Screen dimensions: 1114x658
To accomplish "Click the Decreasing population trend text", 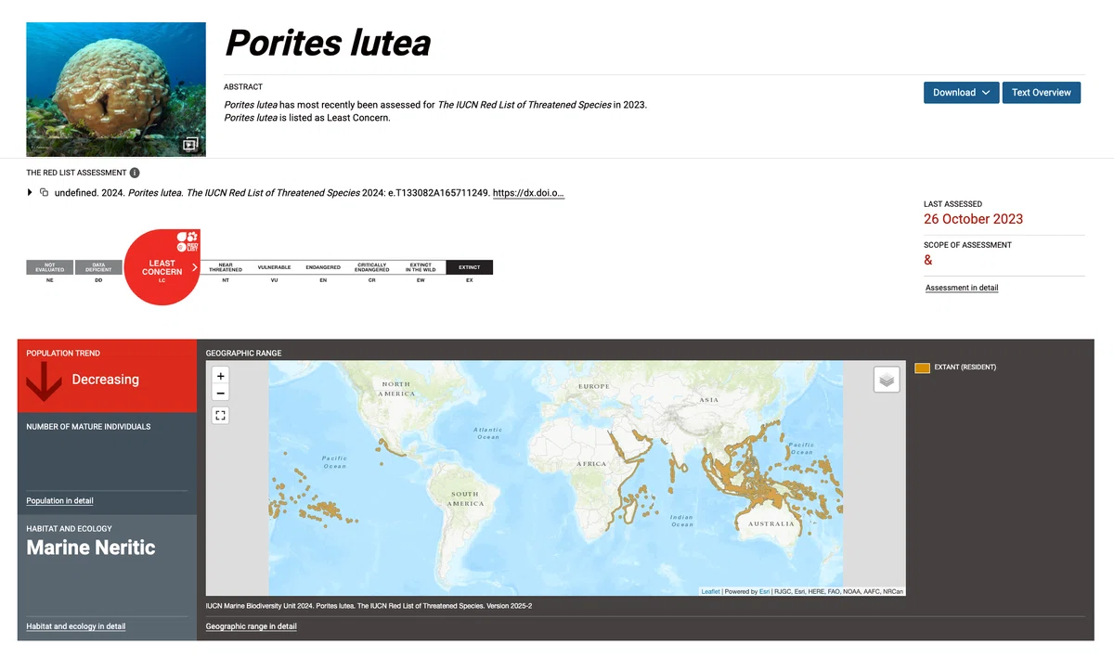I will tap(106, 380).
